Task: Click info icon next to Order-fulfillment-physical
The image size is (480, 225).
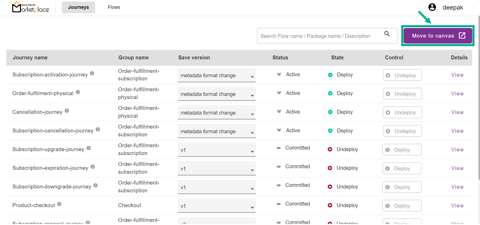Action: [78, 92]
